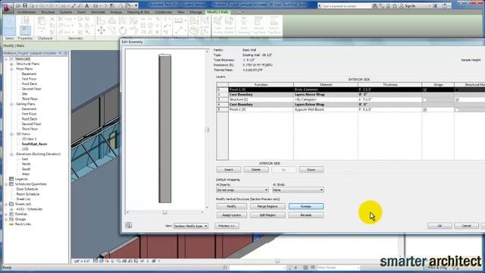Switch to the Massing & Site ribbon tab
The width and height of the screenshot is (485, 273).
pyautogui.click(x=138, y=12)
